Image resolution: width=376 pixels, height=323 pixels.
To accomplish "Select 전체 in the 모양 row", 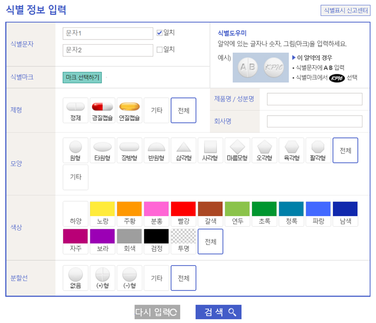I will (345, 150).
